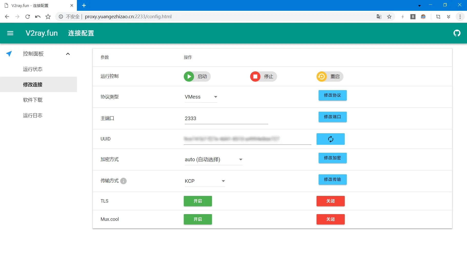Close the V2ray.fun tab

click(72, 5)
